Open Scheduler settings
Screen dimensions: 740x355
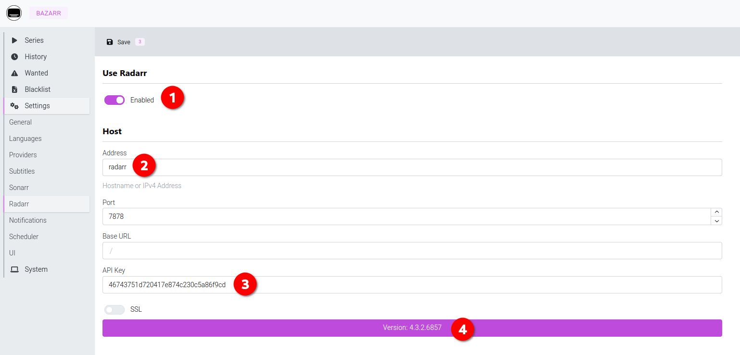click(47, 237)
